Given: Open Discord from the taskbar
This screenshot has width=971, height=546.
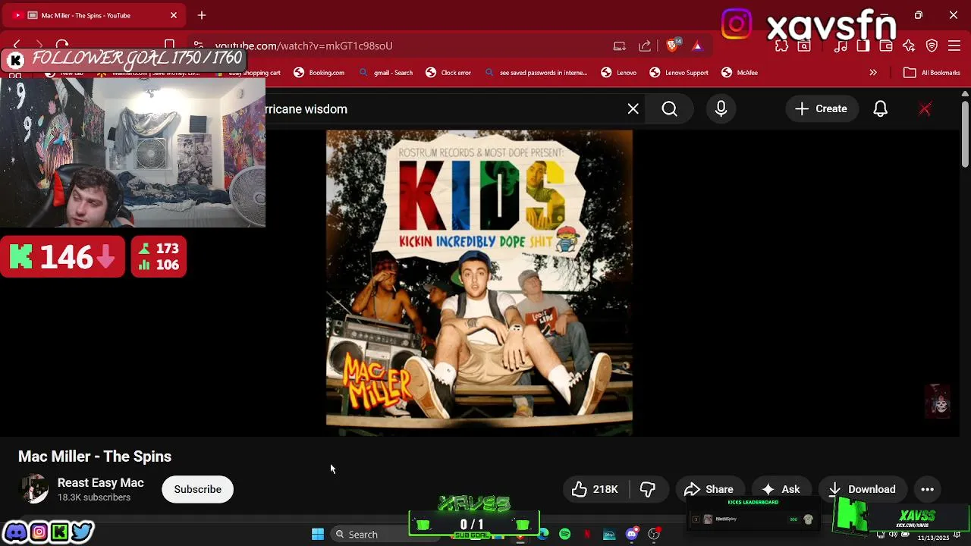Looking at the screenshot, I should click(x=632, y=534).
